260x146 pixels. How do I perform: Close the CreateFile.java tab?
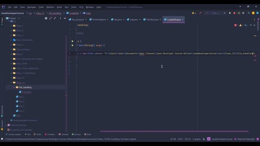click(x=183, y=19)
